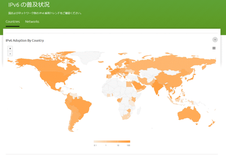Viewport: 226px width, 157px height.
Task: Select the Countries tab
Action: 13,21
